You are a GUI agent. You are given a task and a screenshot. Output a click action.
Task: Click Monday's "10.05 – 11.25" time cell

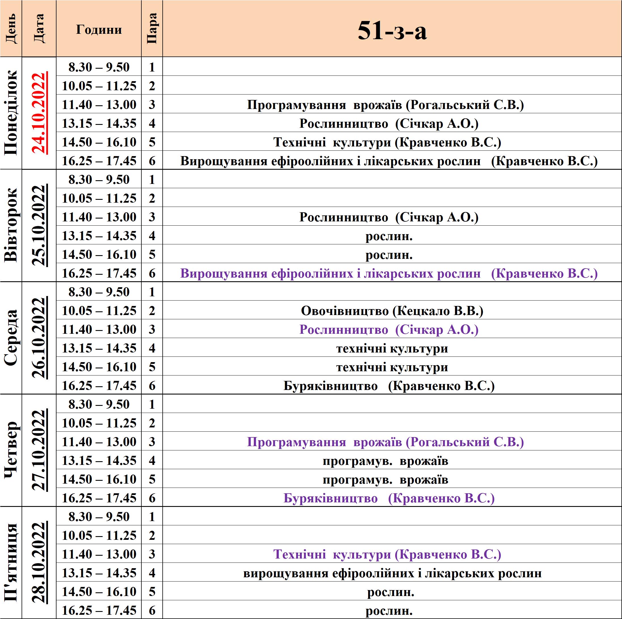click(99, 85)
